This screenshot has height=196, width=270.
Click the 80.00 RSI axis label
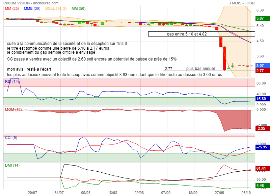(x=261, y=83)
